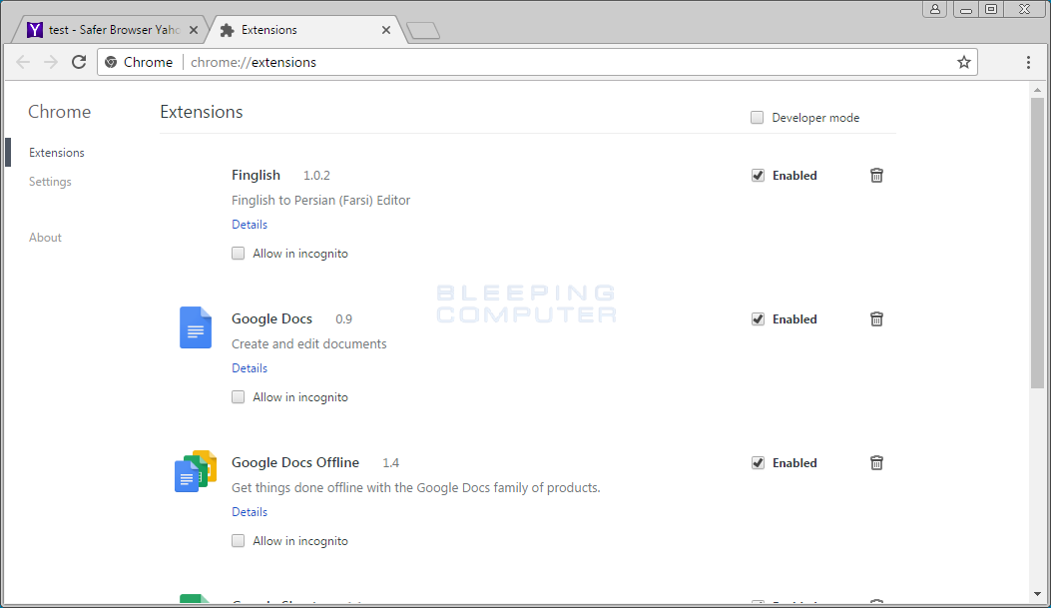The width and height of the screenshot is (1051, 608).
Task: Go to Settings in the Chrome sidebar
Action: (50, 181)
